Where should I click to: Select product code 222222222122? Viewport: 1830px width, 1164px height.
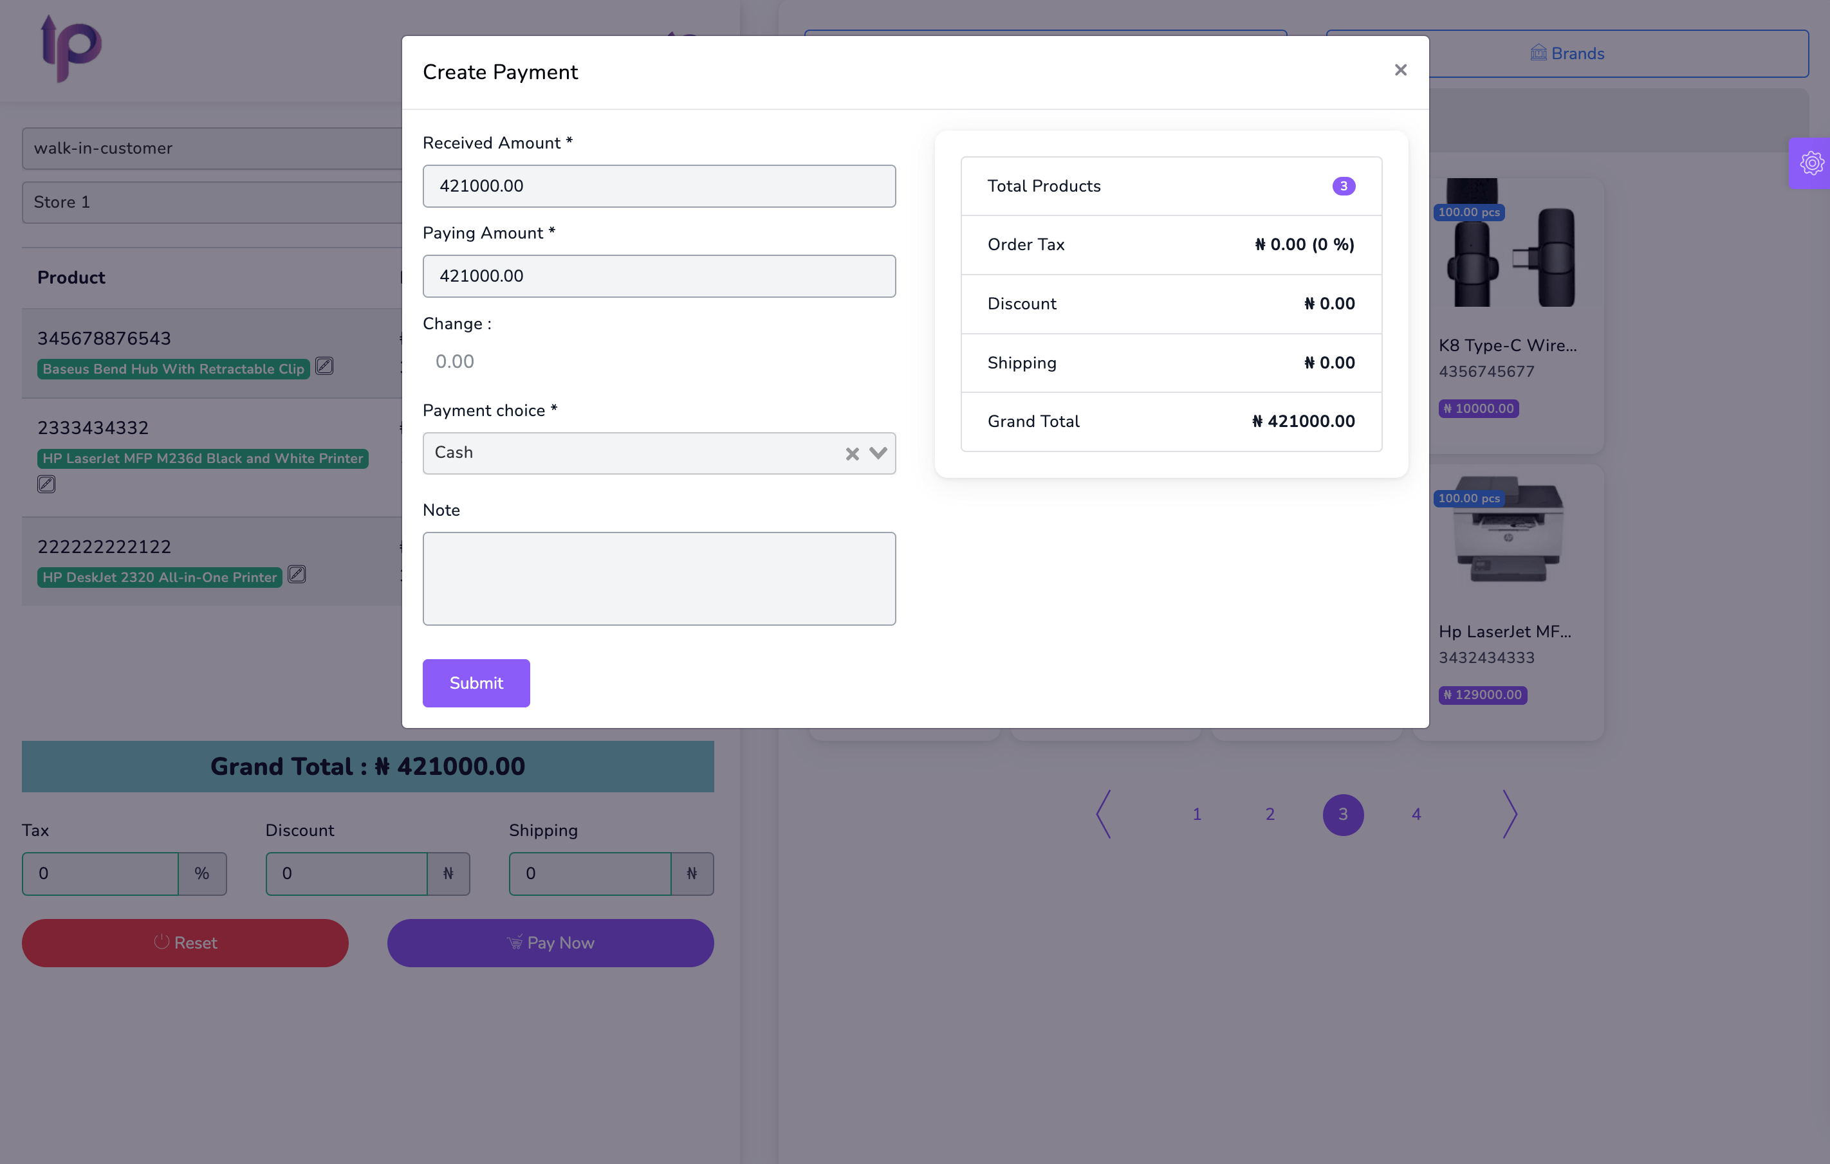tap(104, 547)
